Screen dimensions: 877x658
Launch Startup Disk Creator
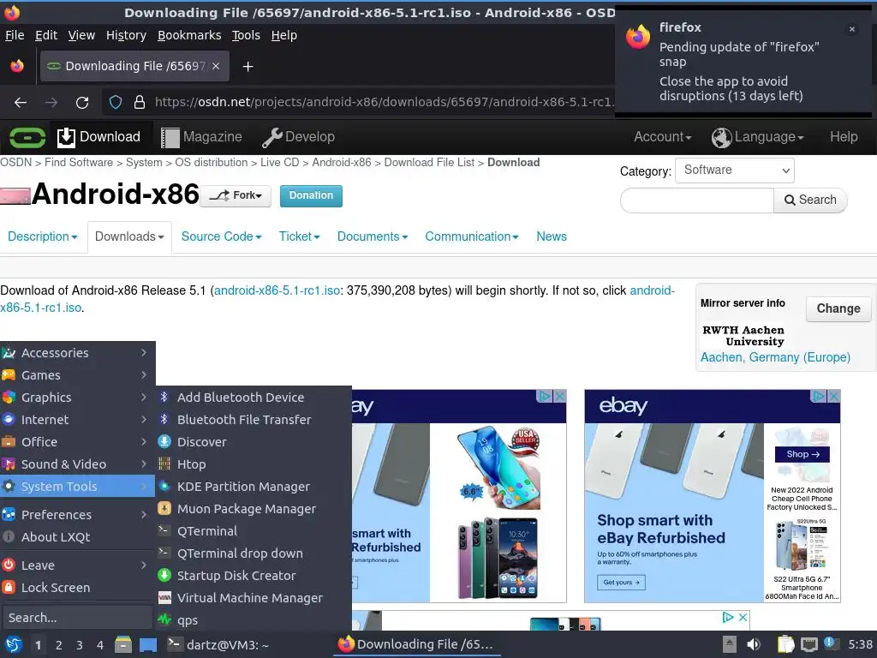[254, 576]
